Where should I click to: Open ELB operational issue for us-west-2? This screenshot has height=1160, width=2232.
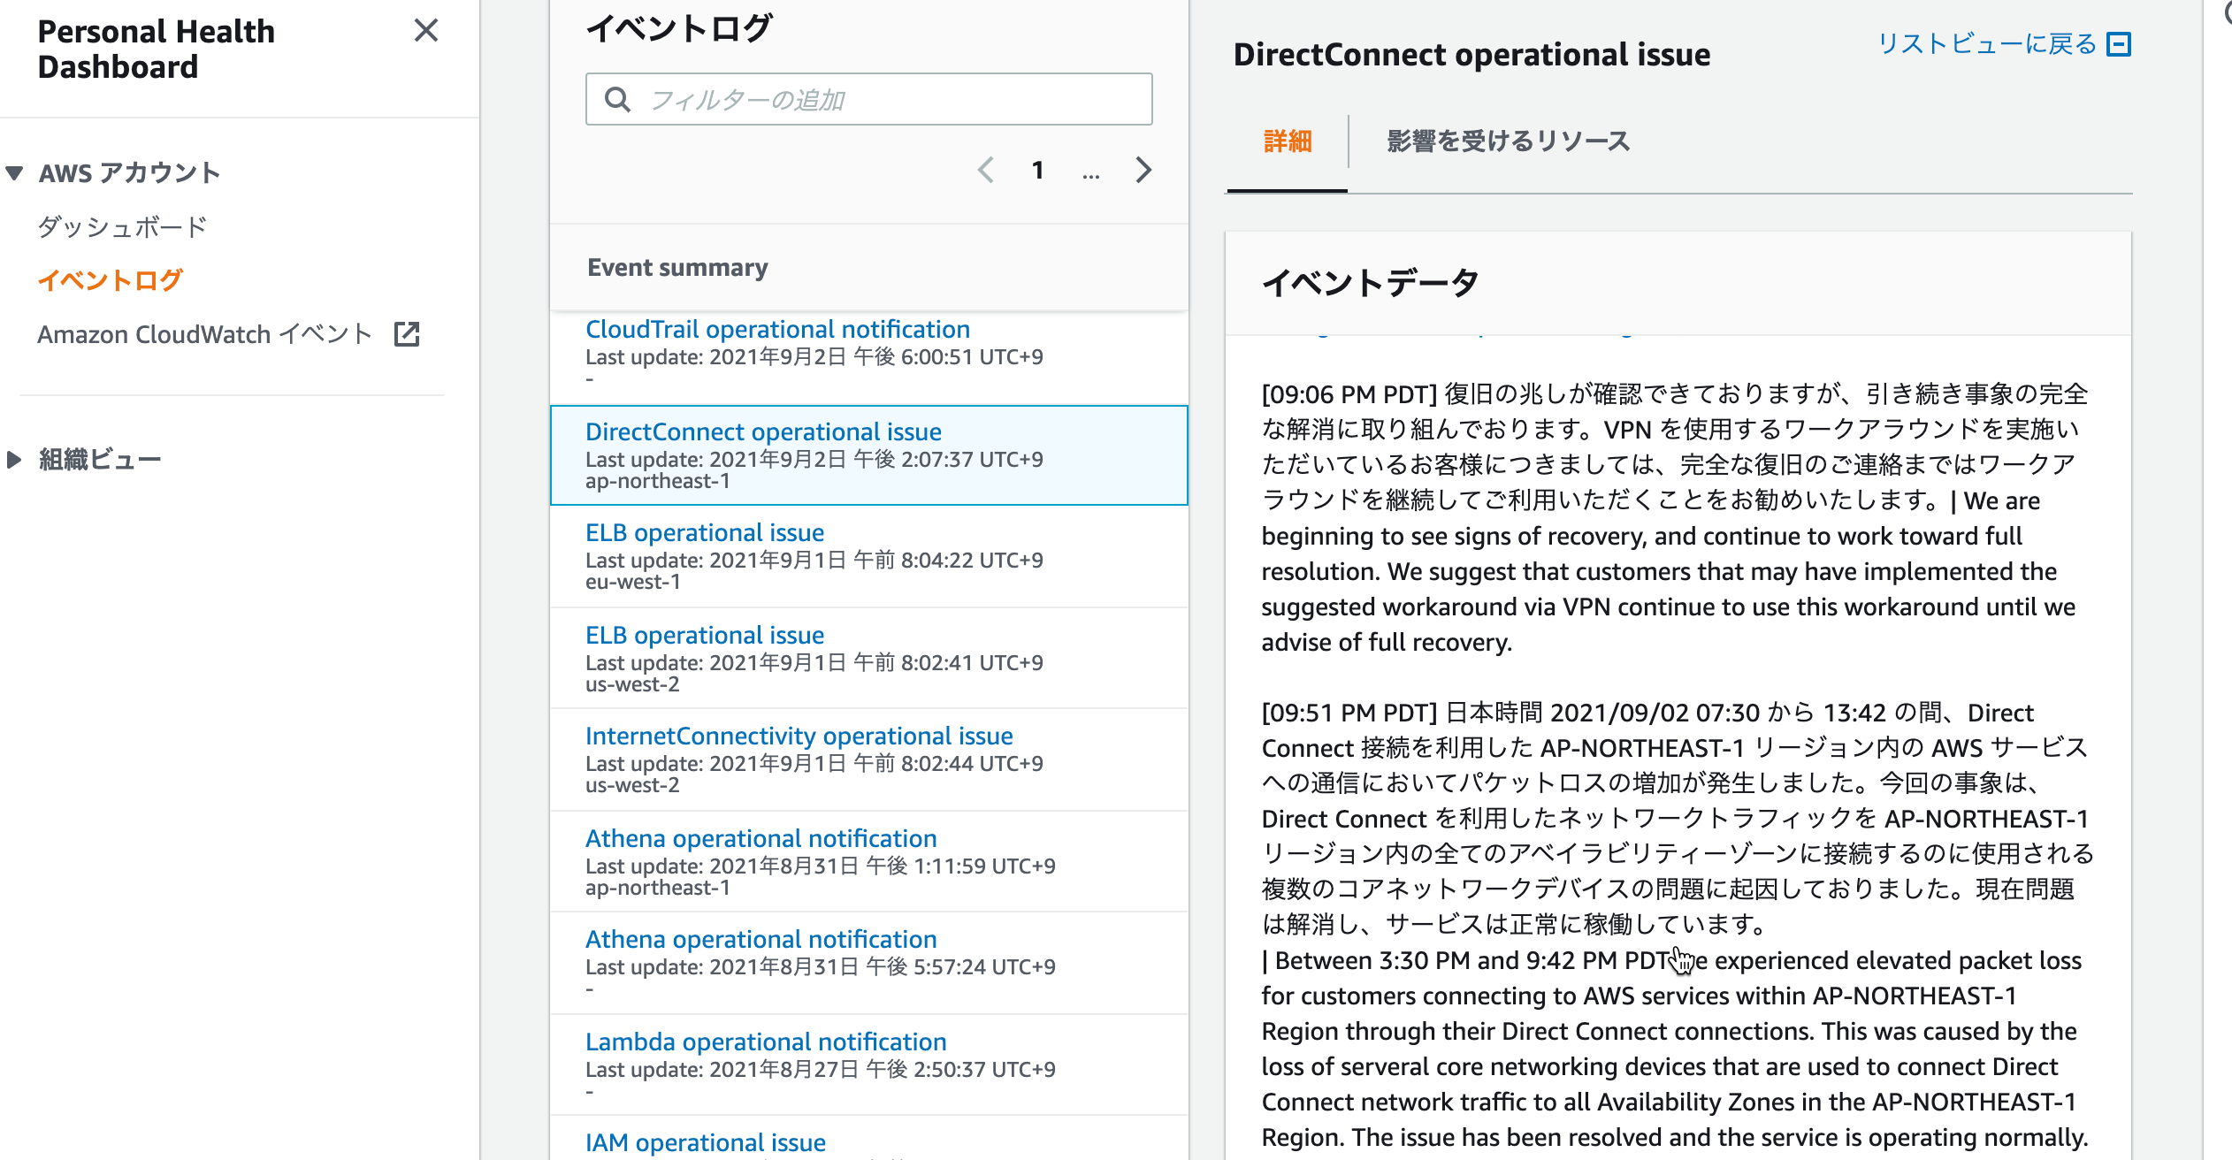coord(705,635)
